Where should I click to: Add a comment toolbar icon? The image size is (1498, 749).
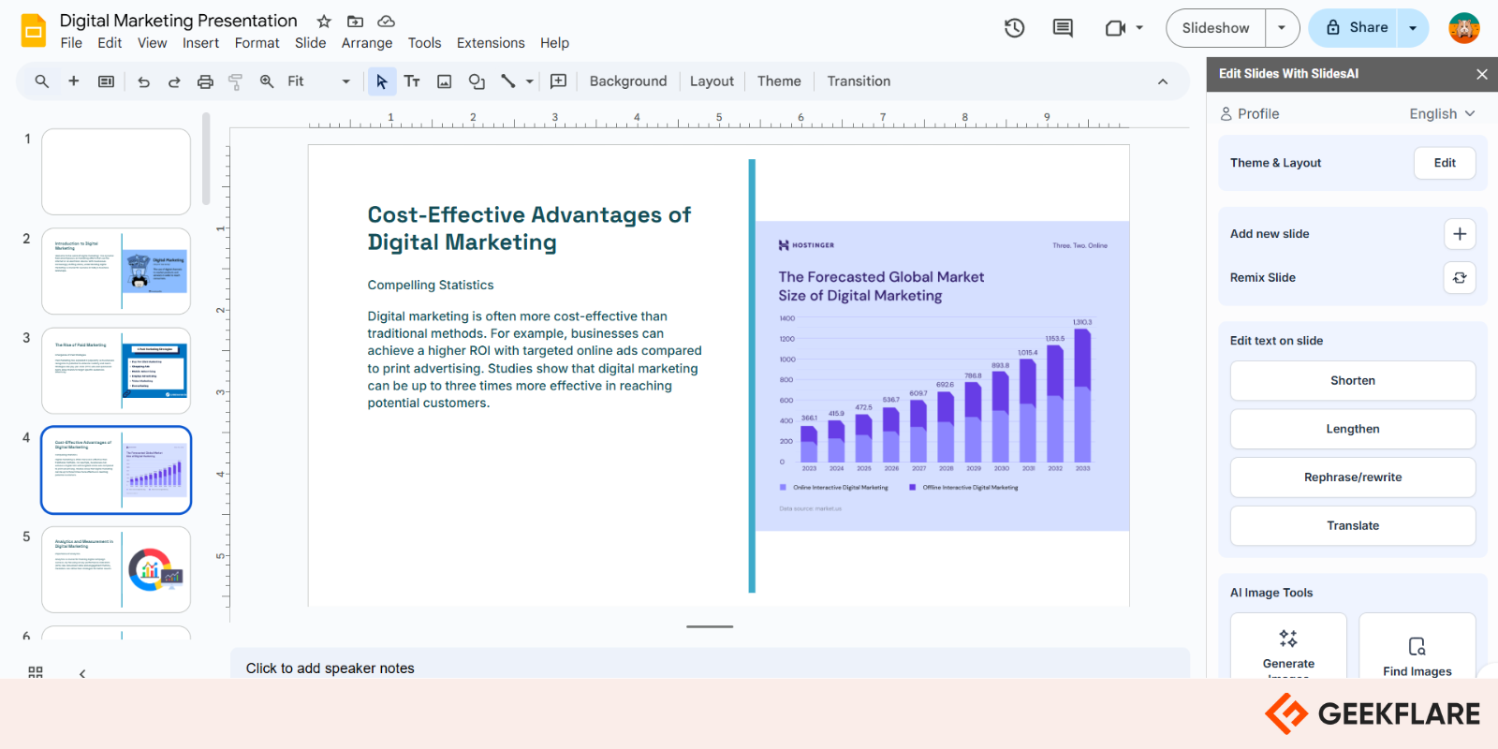[559, 81]
